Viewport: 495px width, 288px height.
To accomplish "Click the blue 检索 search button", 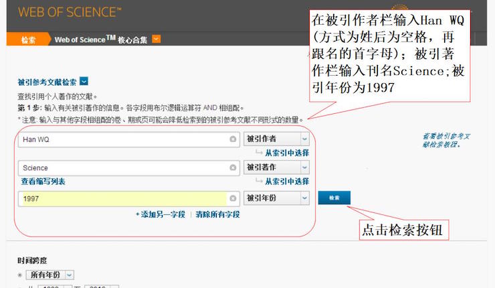I will (x=334, y=198).
